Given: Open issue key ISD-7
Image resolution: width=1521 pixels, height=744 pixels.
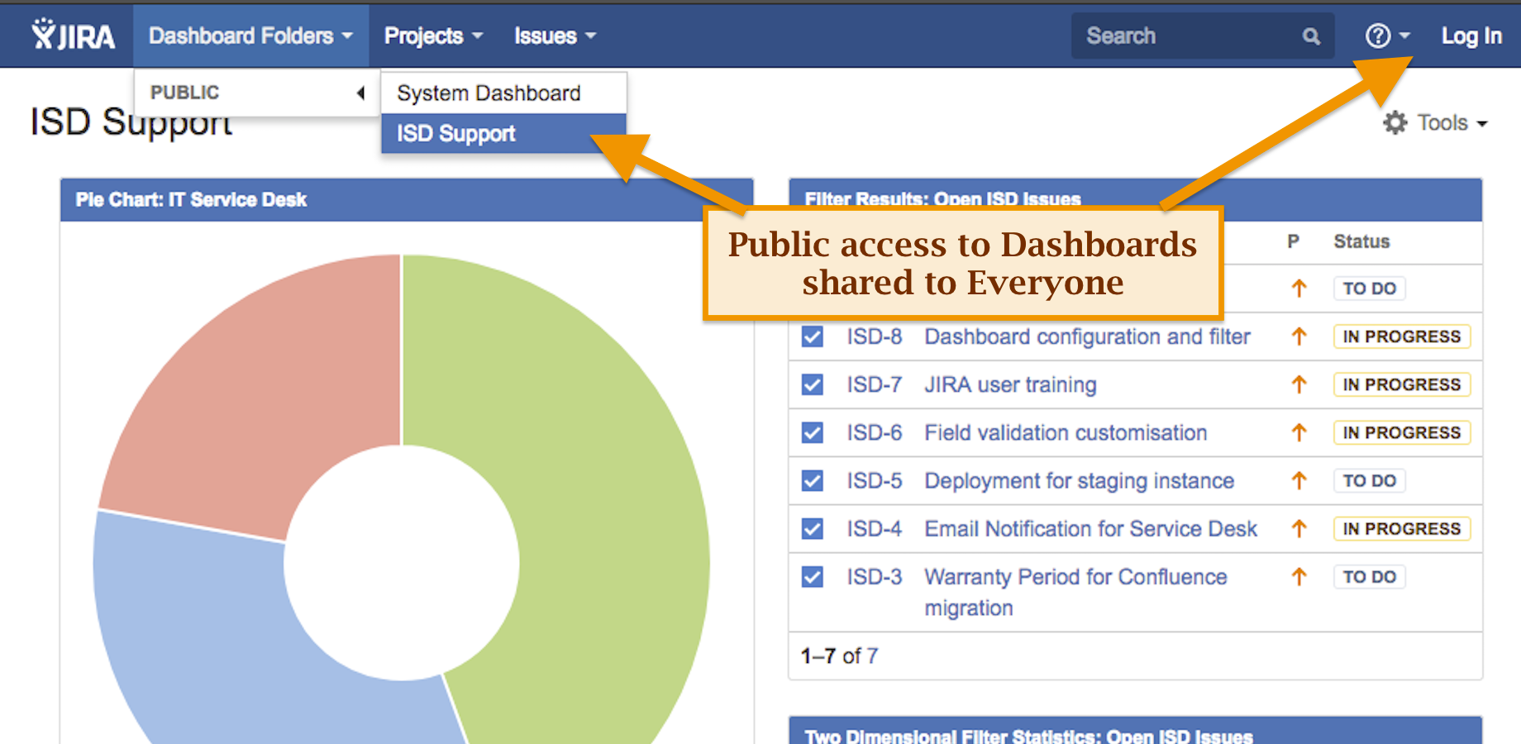Looking at the screenshot, I should click(x=874, y=384).
